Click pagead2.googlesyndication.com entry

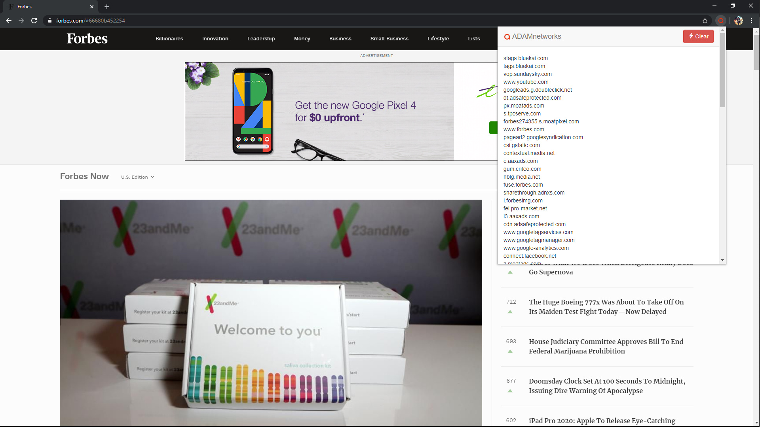click(543, 137)
